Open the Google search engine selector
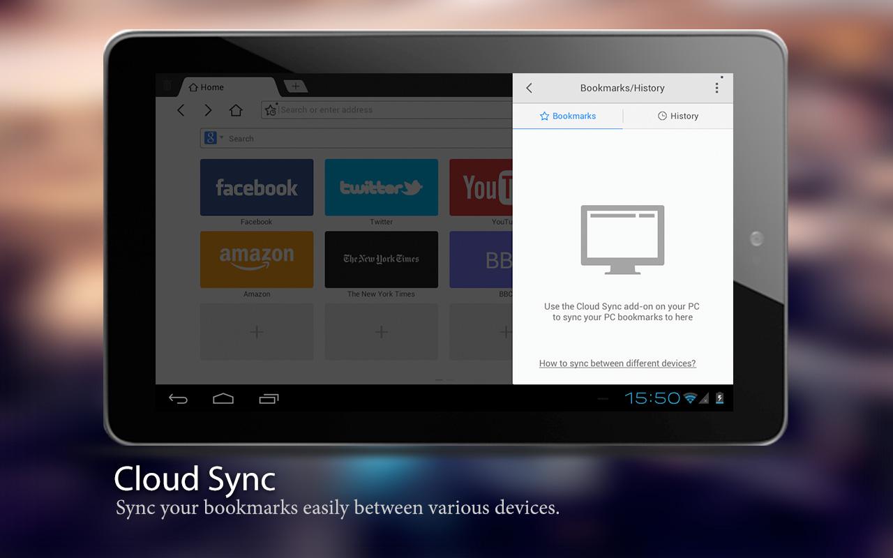Image resolution: width=893 pixels, height=558 pixels. (213, 138)
